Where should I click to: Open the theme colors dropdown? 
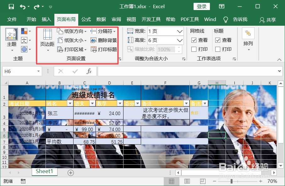[26, 31]
